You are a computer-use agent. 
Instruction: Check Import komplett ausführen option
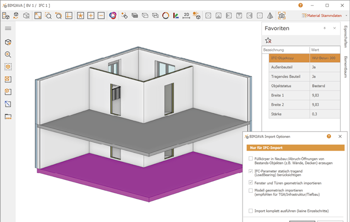click(250, 211)
